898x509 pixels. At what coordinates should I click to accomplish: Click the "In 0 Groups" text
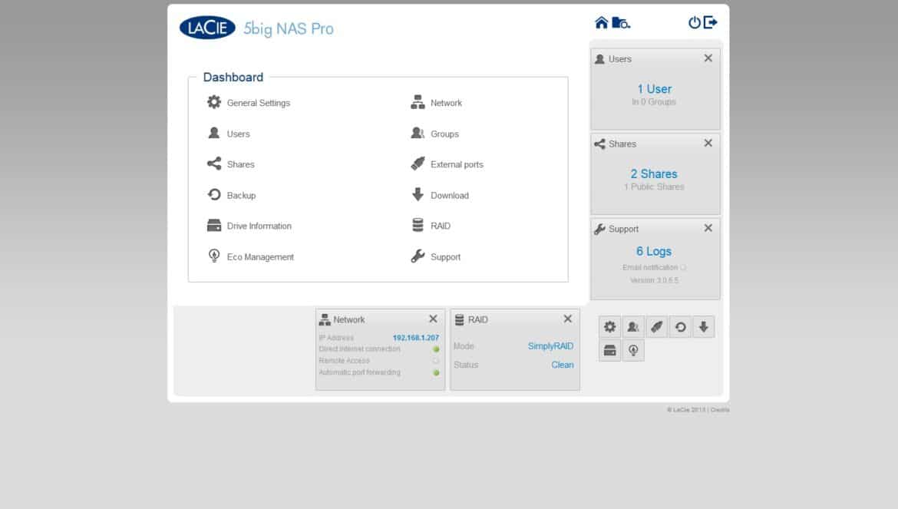[654, 102]
